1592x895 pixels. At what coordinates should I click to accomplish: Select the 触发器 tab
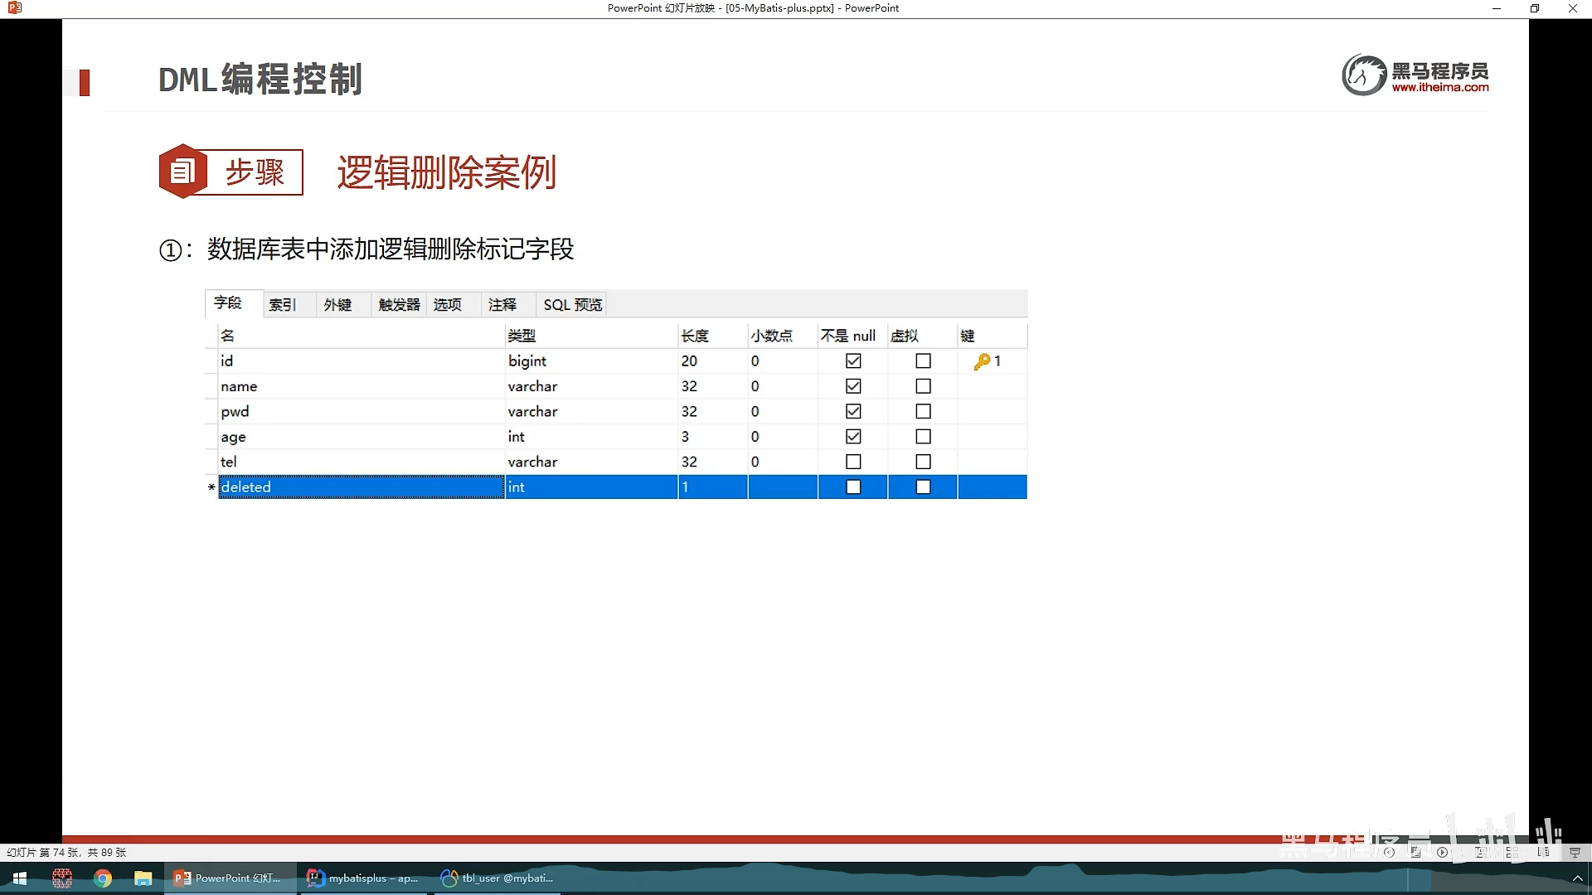point(399,305)
